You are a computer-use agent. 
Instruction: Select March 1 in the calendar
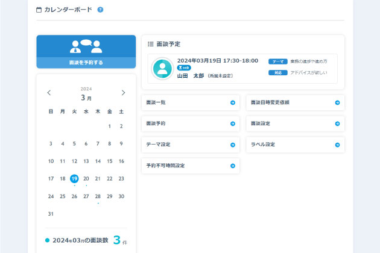pyautogui.click(x=110, y=126)
